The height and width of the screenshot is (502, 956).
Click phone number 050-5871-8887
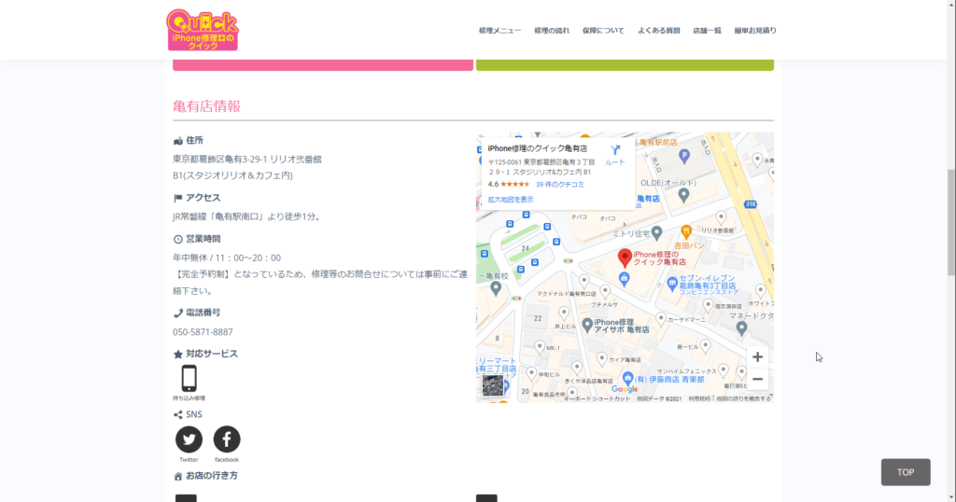pyautogui.click(x=203, y=332)
